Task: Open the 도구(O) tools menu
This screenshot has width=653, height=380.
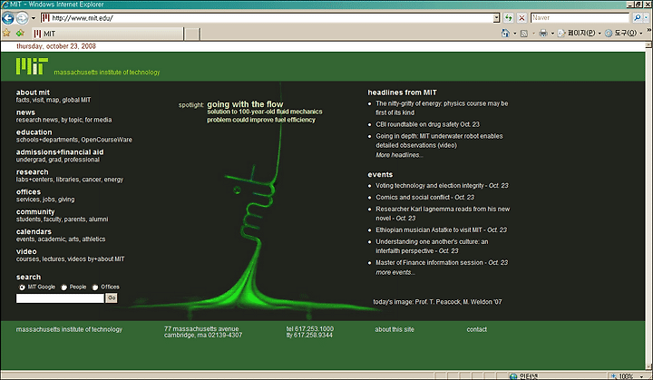Action: 623,33
